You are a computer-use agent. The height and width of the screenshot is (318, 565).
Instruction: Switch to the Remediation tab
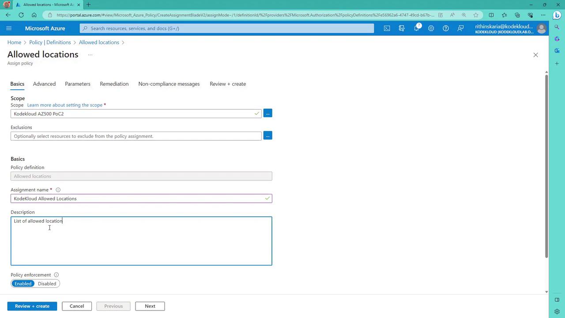(114, 84)
